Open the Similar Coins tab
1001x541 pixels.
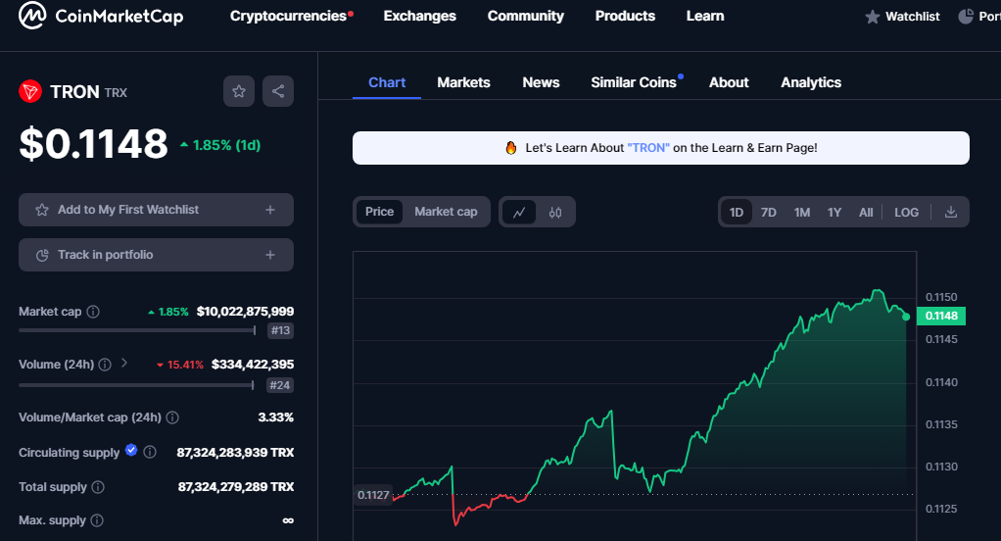click(634, 83)
